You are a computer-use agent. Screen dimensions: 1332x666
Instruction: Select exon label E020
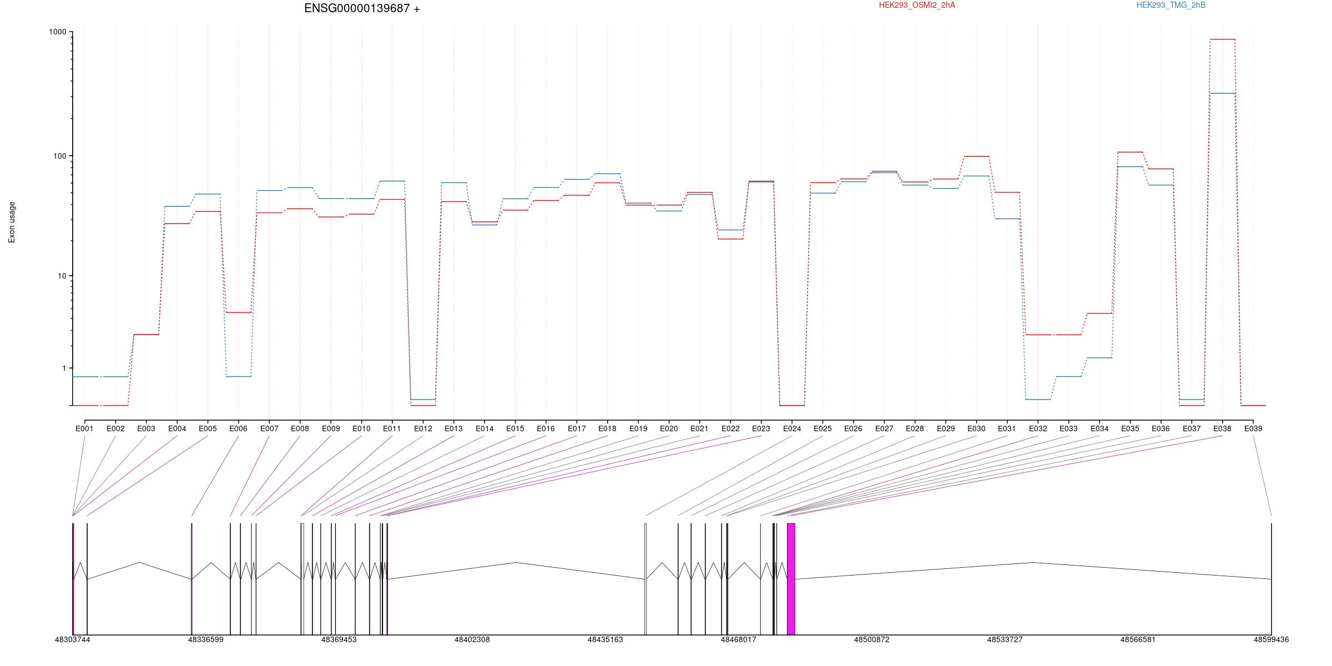[x=669, y=428]
